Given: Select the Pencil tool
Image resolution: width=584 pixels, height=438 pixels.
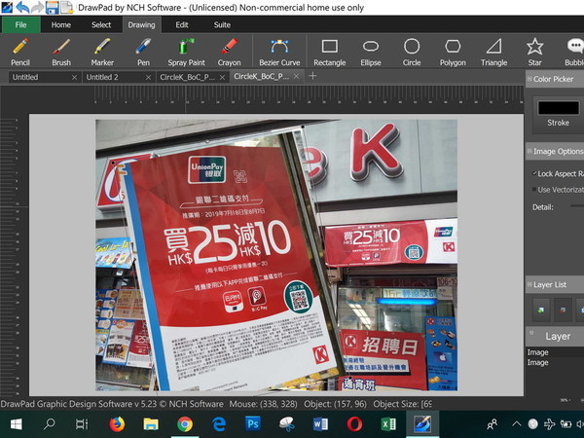Looking at the screenshot, I should coord(20,52).
